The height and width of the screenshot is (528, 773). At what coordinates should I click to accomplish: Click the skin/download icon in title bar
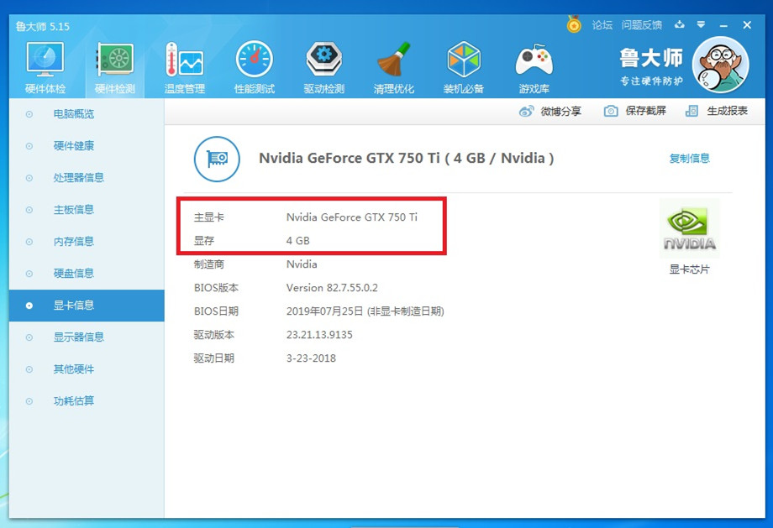680,24
